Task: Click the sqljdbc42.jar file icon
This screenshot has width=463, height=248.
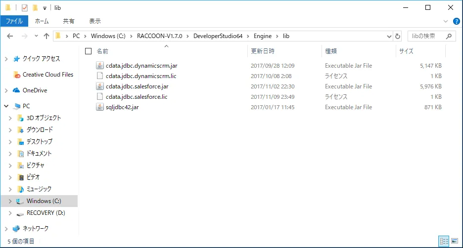Action: pos(100,107)
